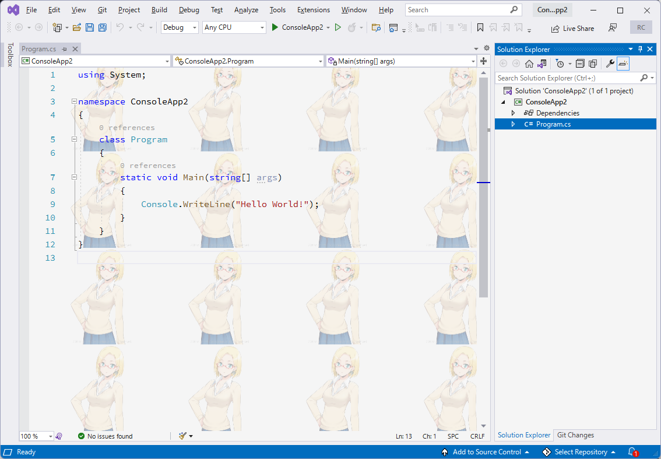661x459 pixels.
Task: Click the Find in Files icon
Action: 376,28
